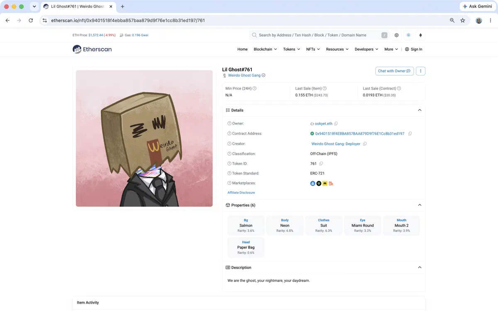Select the Lil Ghost#761 browser tab
The image size is (498, 311).
coord(78,7)
